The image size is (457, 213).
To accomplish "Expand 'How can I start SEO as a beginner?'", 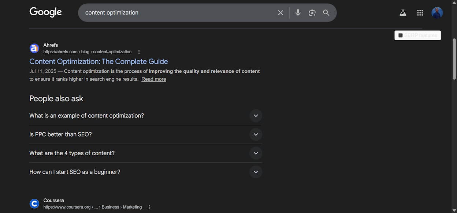I will [146, 172].
